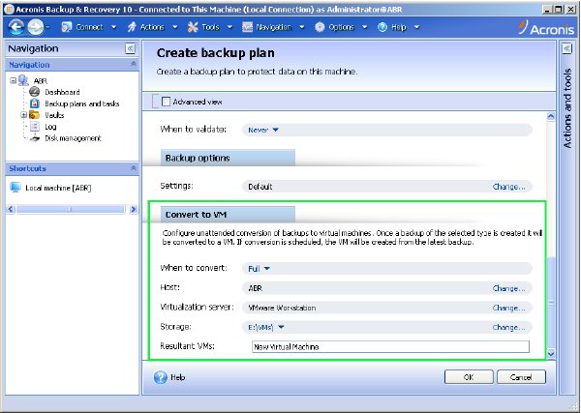Select the ABR machine icon in tree

23,80
